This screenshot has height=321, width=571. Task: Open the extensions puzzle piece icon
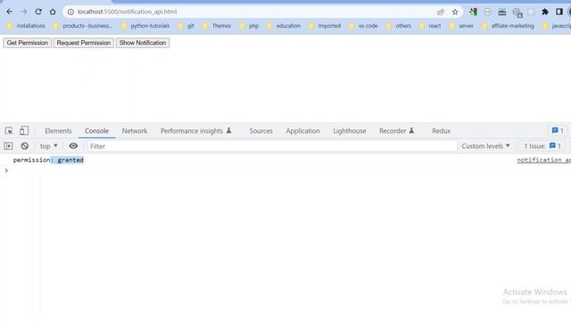pyautogui.click(x=545, y=12)
